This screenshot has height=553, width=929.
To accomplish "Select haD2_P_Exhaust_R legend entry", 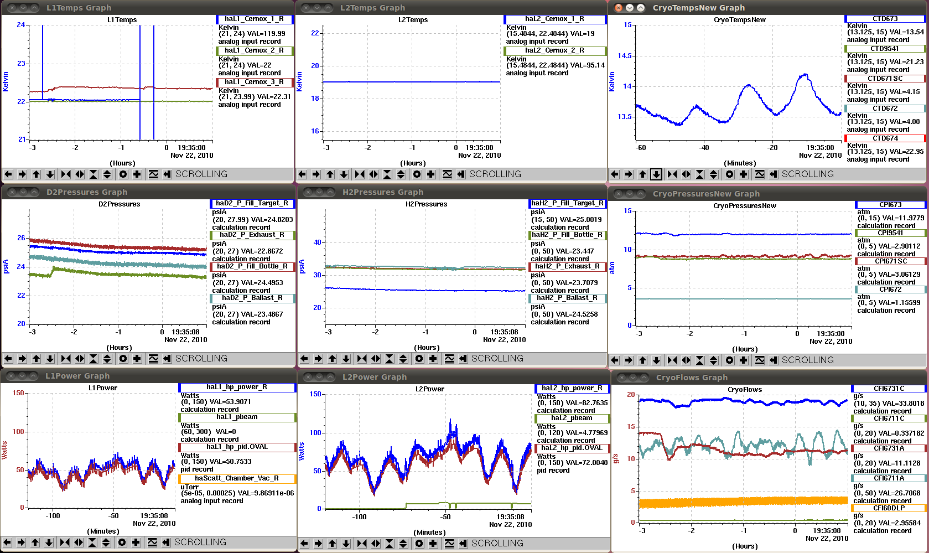I will click(252, 235).
